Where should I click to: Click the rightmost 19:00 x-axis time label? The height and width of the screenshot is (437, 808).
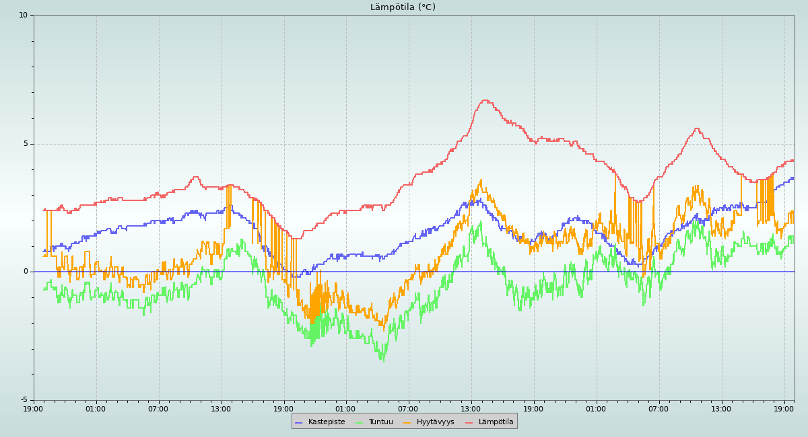(784, 409)
